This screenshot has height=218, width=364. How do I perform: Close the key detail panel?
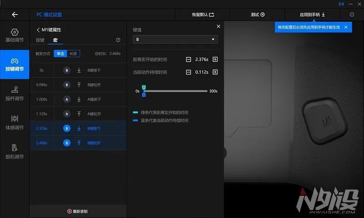(x=218, y=26)
